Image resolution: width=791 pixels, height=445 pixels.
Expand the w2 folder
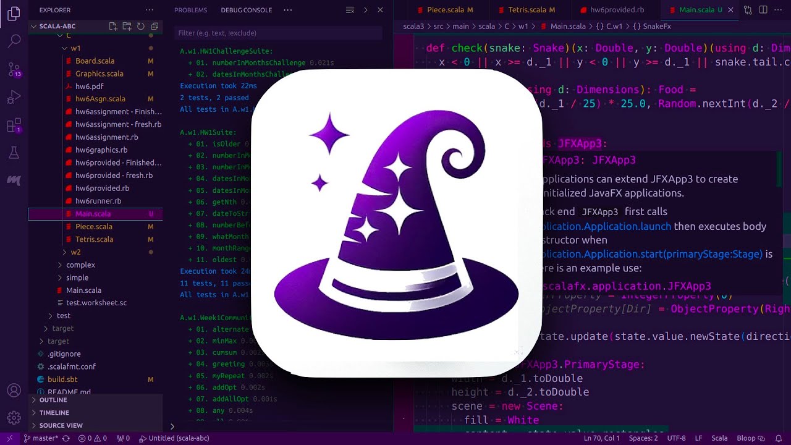(95, 252)
